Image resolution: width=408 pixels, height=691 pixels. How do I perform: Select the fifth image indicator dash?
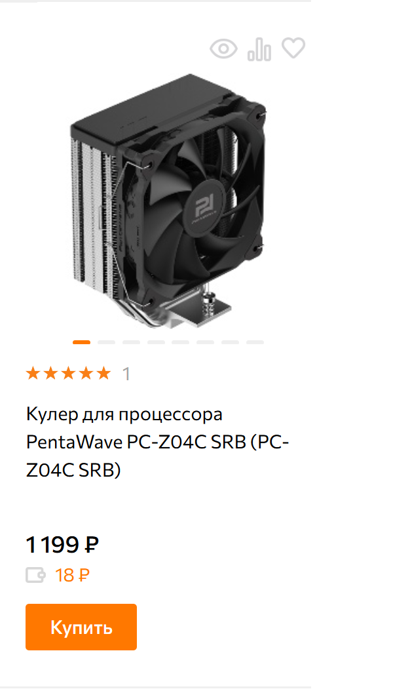click(181, 342)
